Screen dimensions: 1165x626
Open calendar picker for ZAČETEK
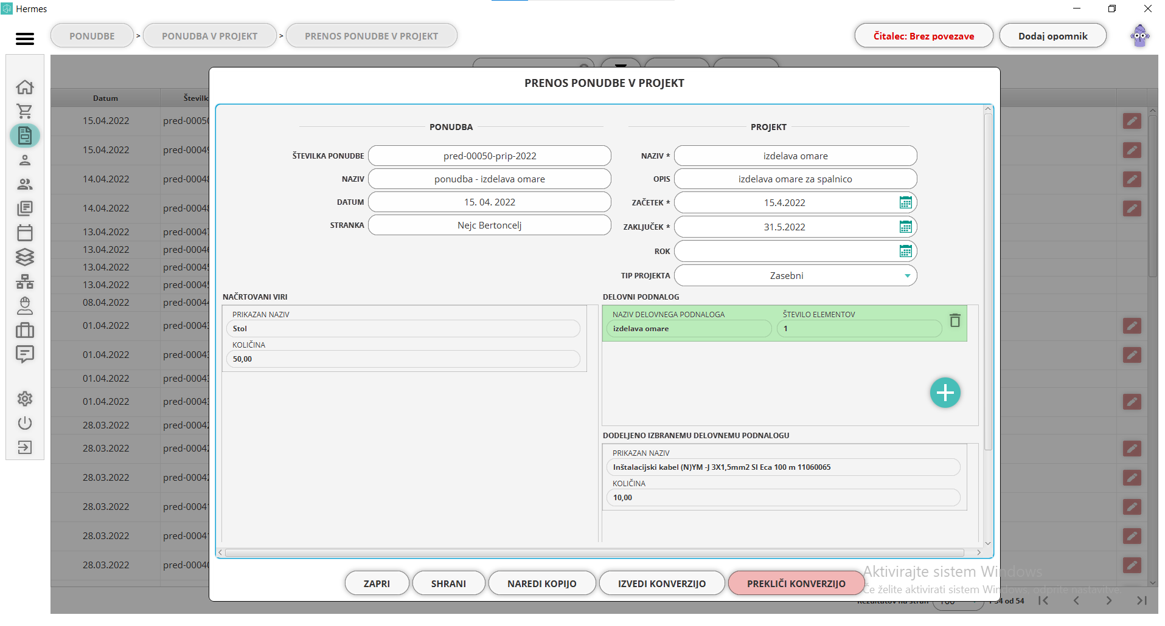[905, 202]
